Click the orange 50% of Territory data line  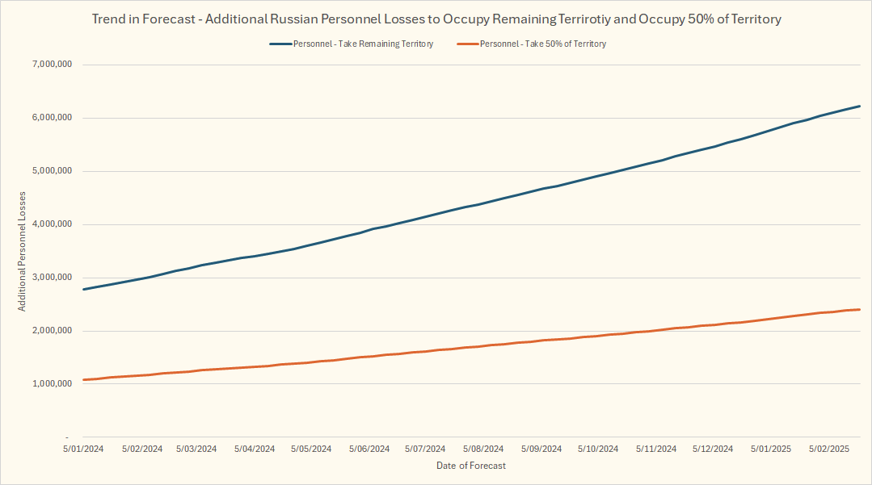click(485, 345)
